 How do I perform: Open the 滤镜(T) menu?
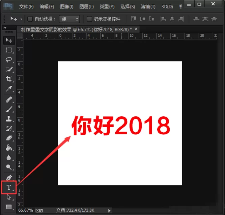coord(148,7)
